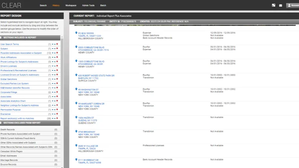299x168 pixels.
Task: Click the CLEAR logo
Action: pyautogui.click(x=11, y=5)
